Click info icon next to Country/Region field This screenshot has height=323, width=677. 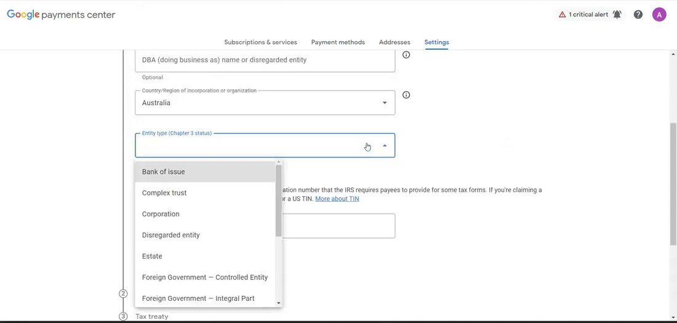click(x=406, y=95)
